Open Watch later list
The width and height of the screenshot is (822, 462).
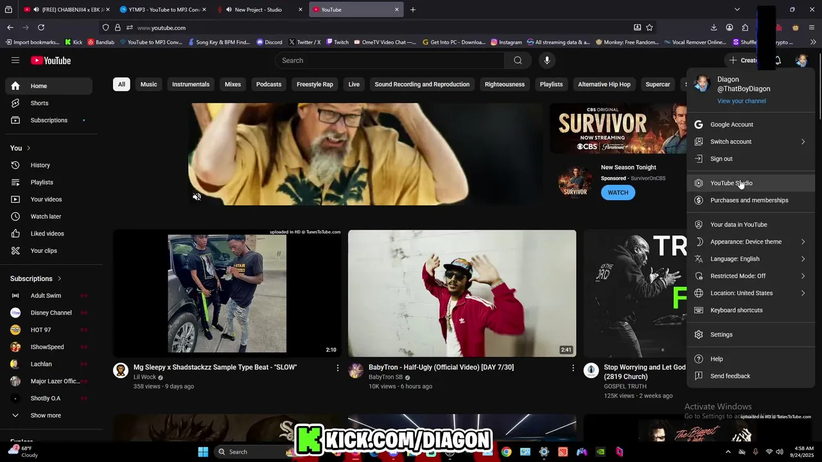[49, 216]
